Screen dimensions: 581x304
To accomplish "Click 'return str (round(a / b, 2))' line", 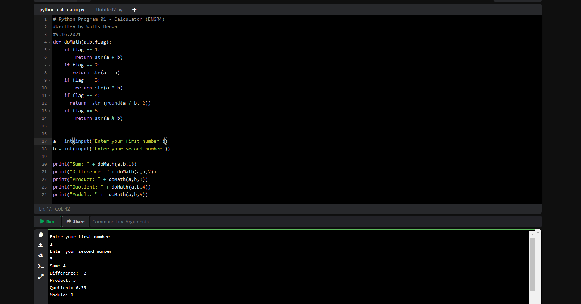I will [110, 103].
